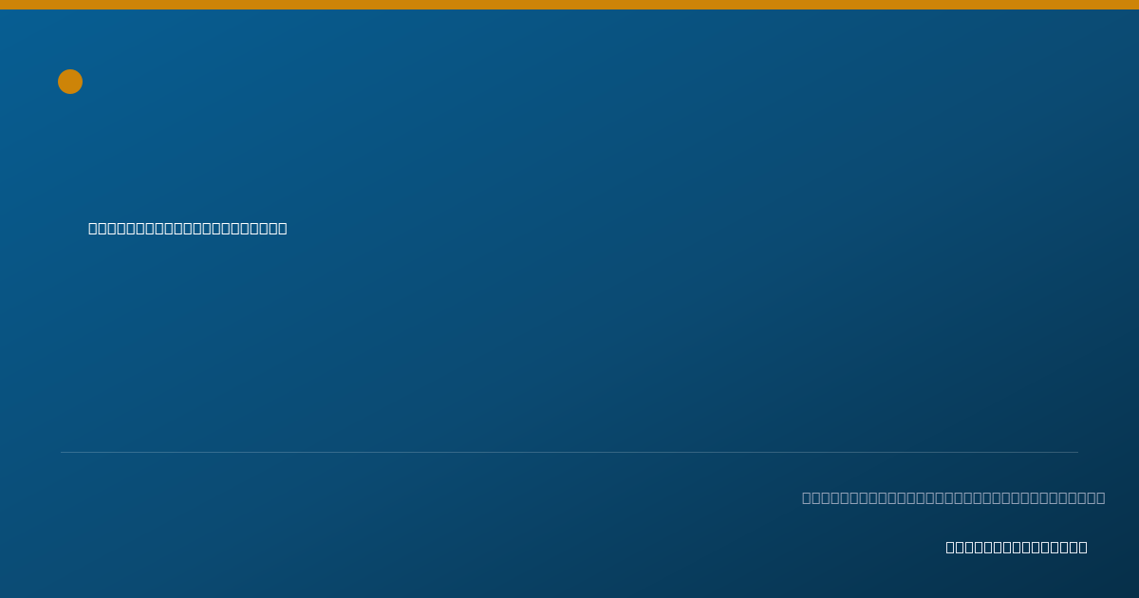
Task: Click the last glyph box of the bottom white text
Action: coord(1083,547)
